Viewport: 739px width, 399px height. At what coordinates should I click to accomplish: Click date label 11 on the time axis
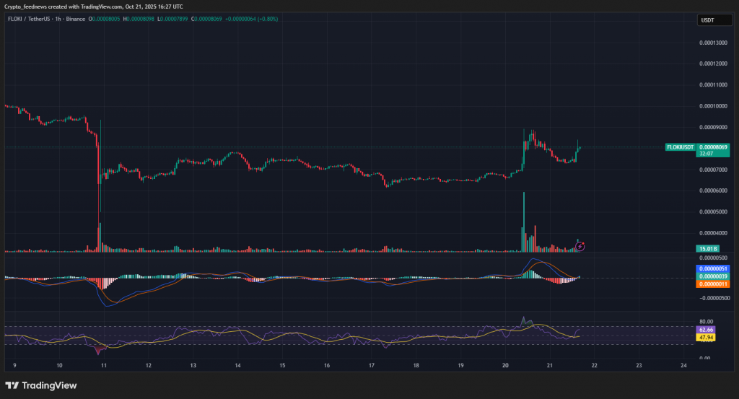point(104,366)
